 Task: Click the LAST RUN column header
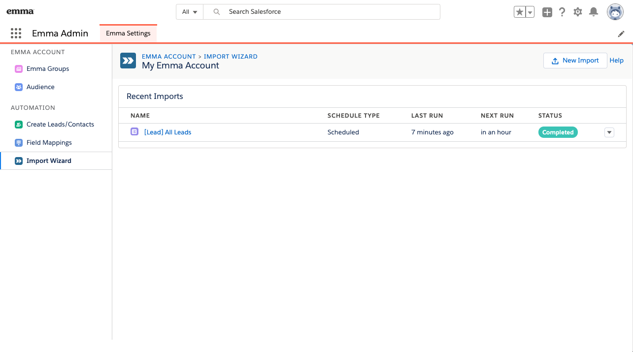tap(427, 116)
